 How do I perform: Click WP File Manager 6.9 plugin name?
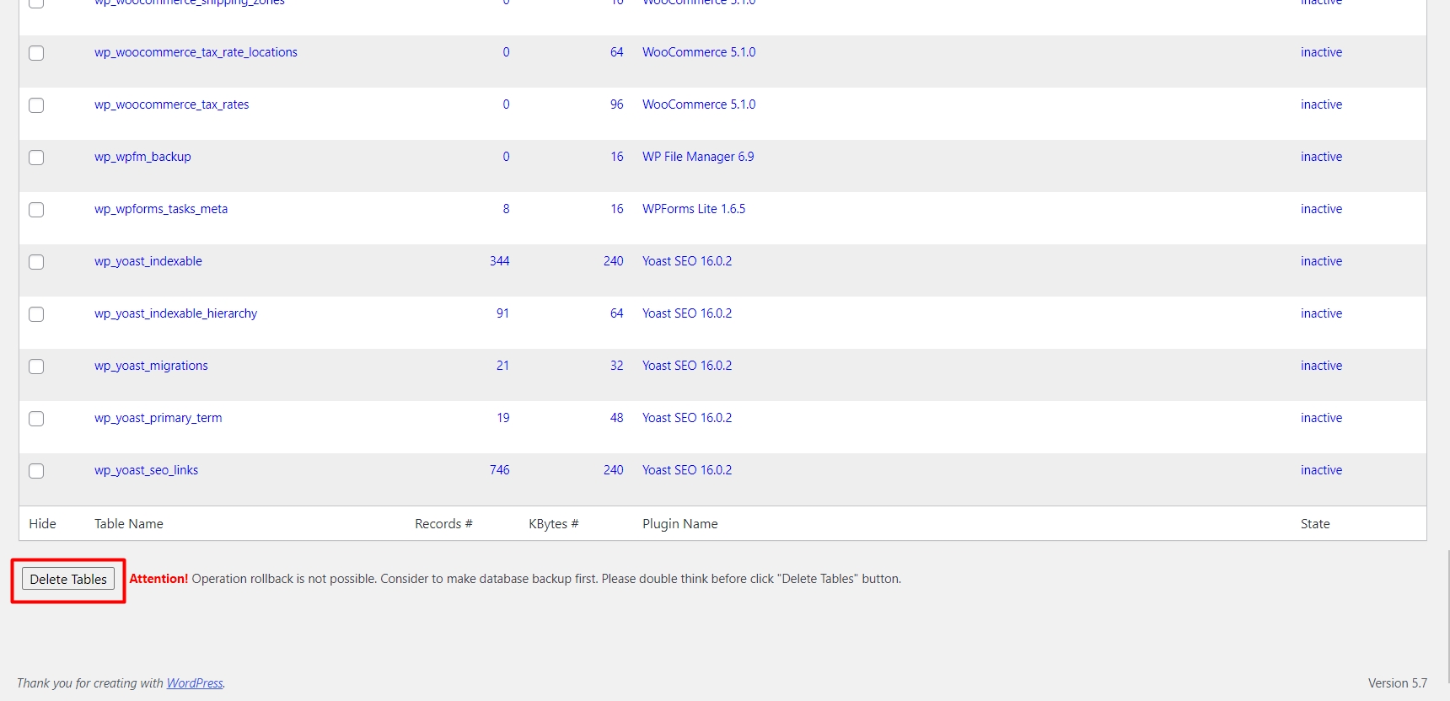tap(698, 157)
